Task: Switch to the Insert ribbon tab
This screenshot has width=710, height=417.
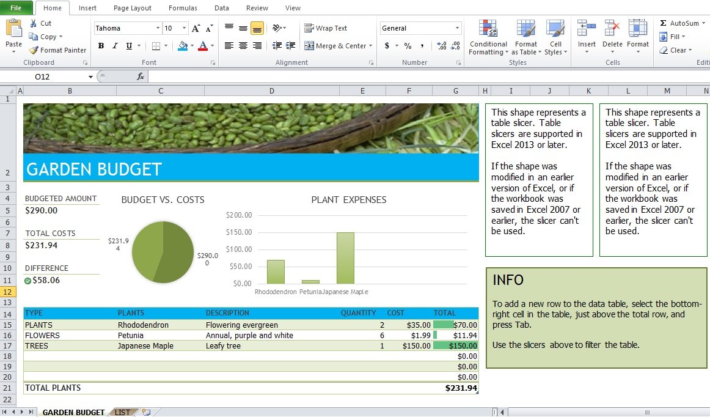Action: pos(87,8)
